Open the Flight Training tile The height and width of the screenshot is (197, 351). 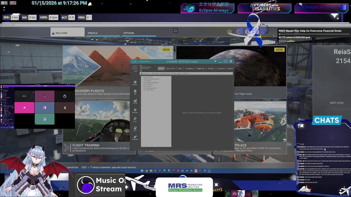click(97, 127)
